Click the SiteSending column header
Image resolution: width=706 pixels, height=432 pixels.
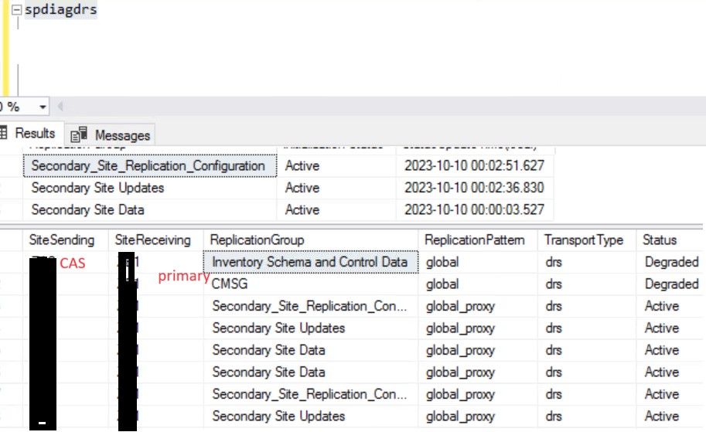65,240
